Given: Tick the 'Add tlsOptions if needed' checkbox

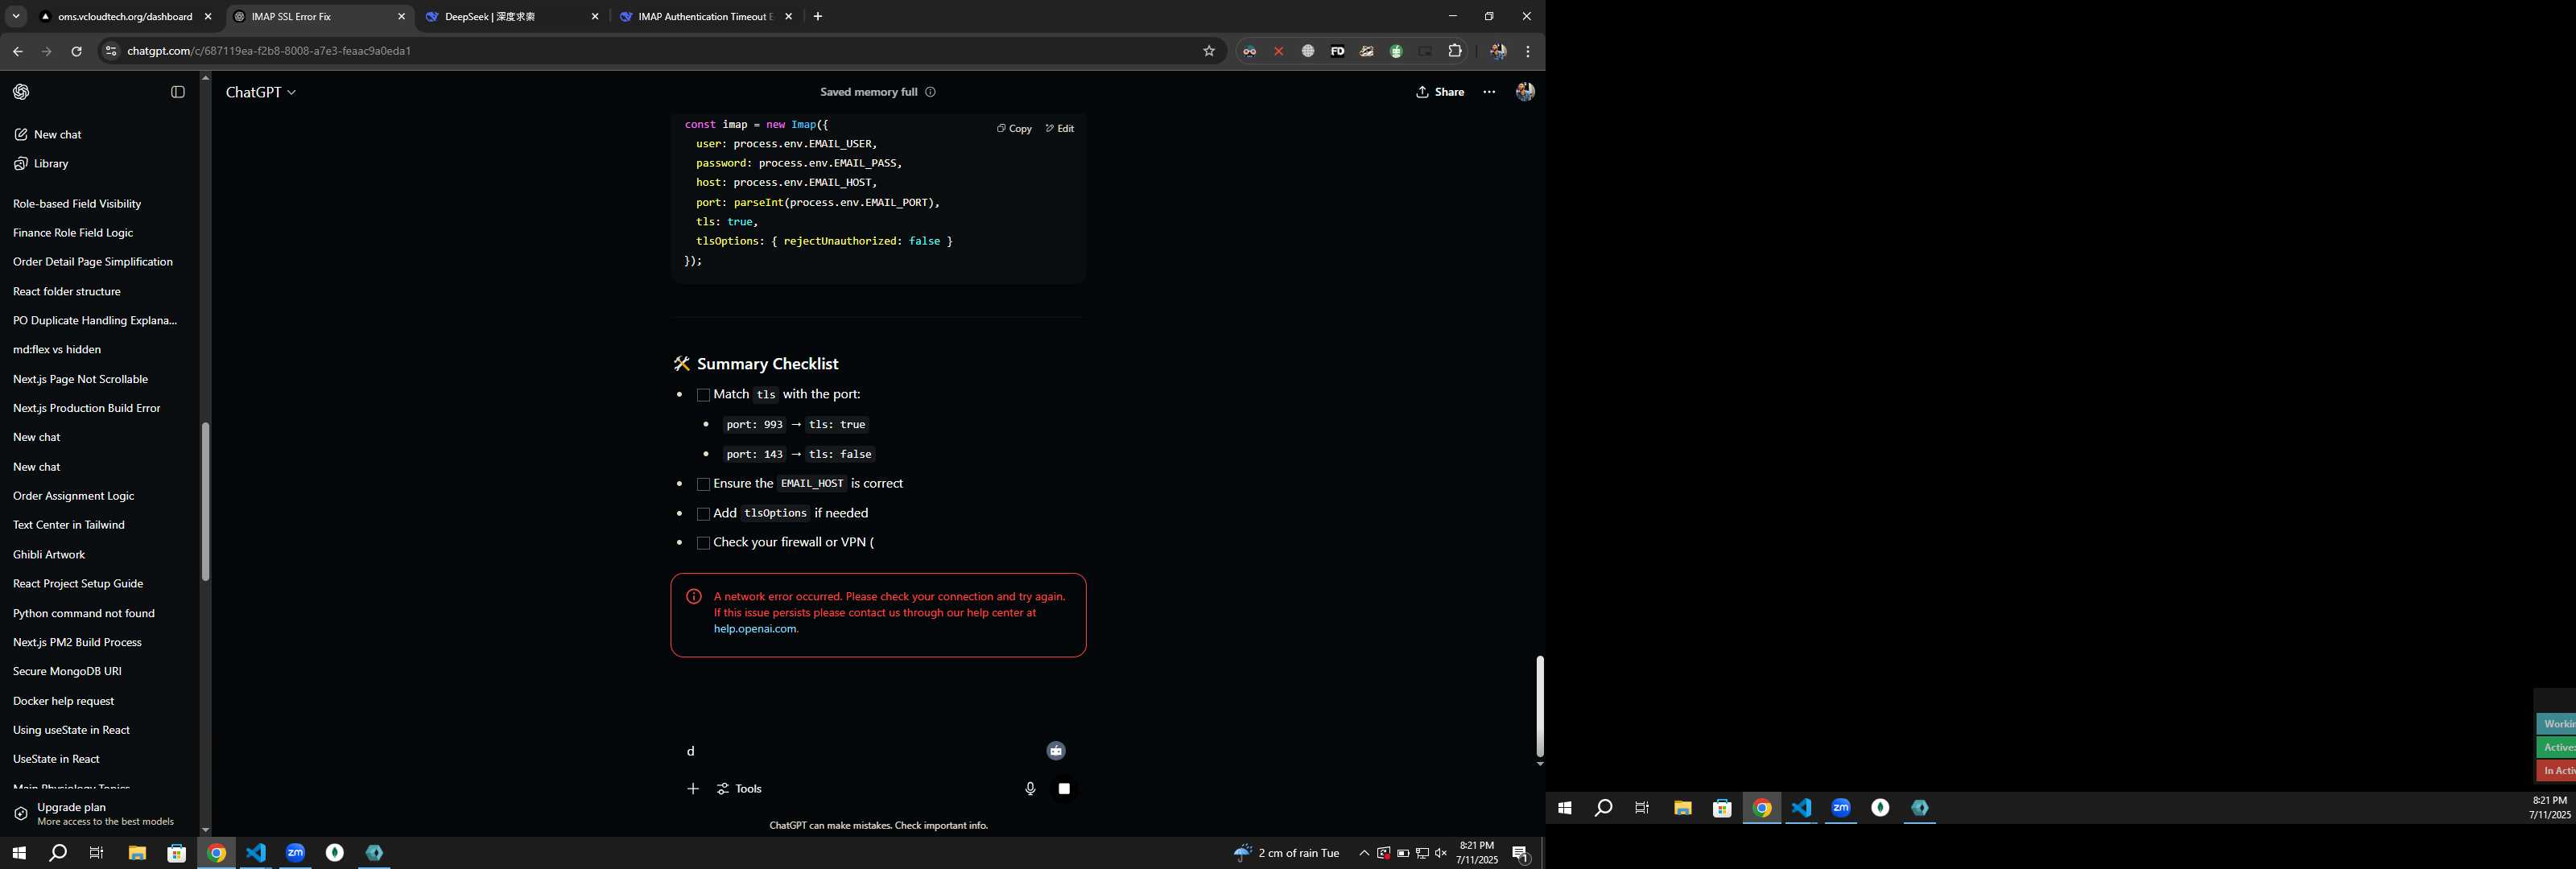Looking at the screenshot, I should [x=703, y=514].
